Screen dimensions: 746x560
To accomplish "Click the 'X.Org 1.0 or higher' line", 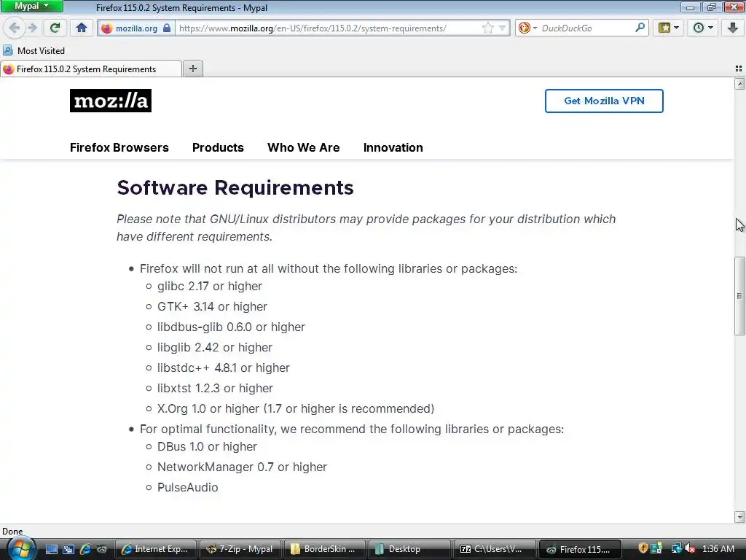I will point(296,408).
